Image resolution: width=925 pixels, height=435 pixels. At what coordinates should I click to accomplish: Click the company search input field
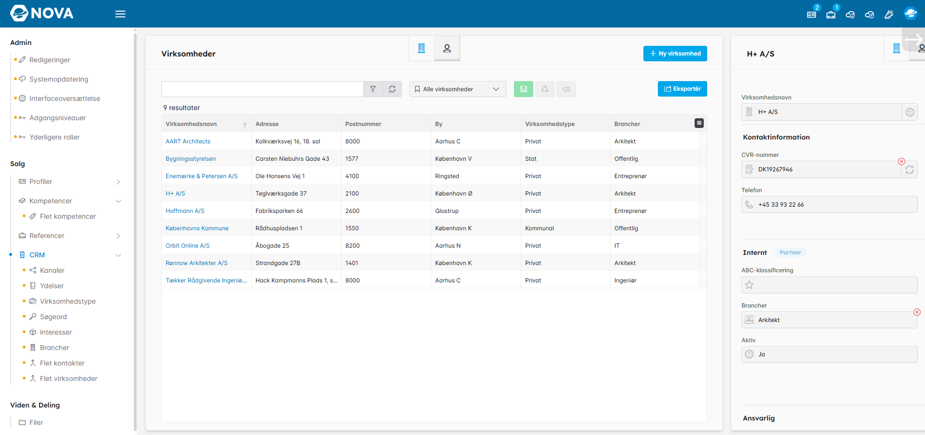(x=262, y=89)
